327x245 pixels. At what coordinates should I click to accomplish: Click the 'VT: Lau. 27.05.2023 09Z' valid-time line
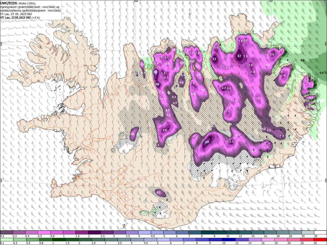16,18
